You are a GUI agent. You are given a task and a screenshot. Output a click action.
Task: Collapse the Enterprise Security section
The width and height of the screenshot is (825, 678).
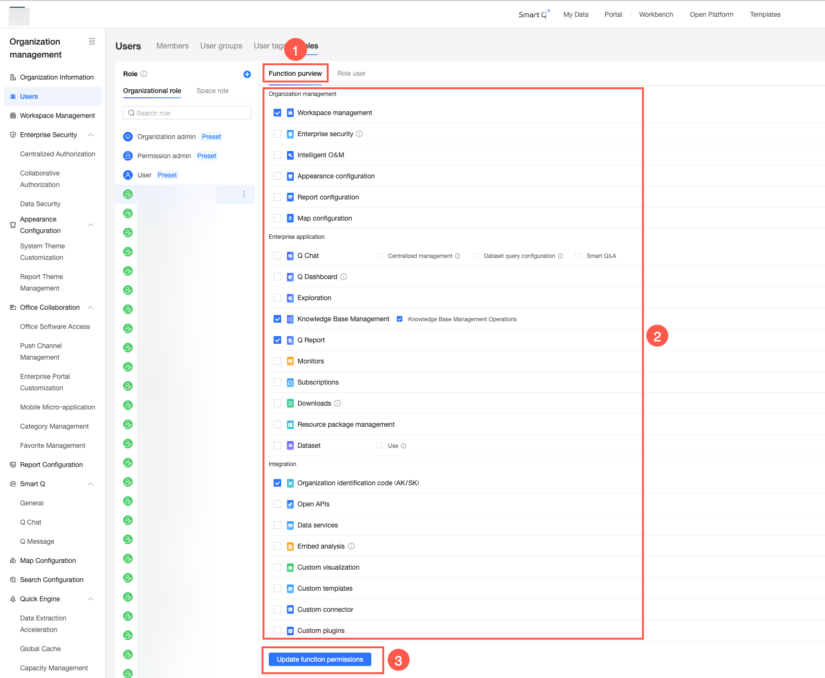pos(91,135)
